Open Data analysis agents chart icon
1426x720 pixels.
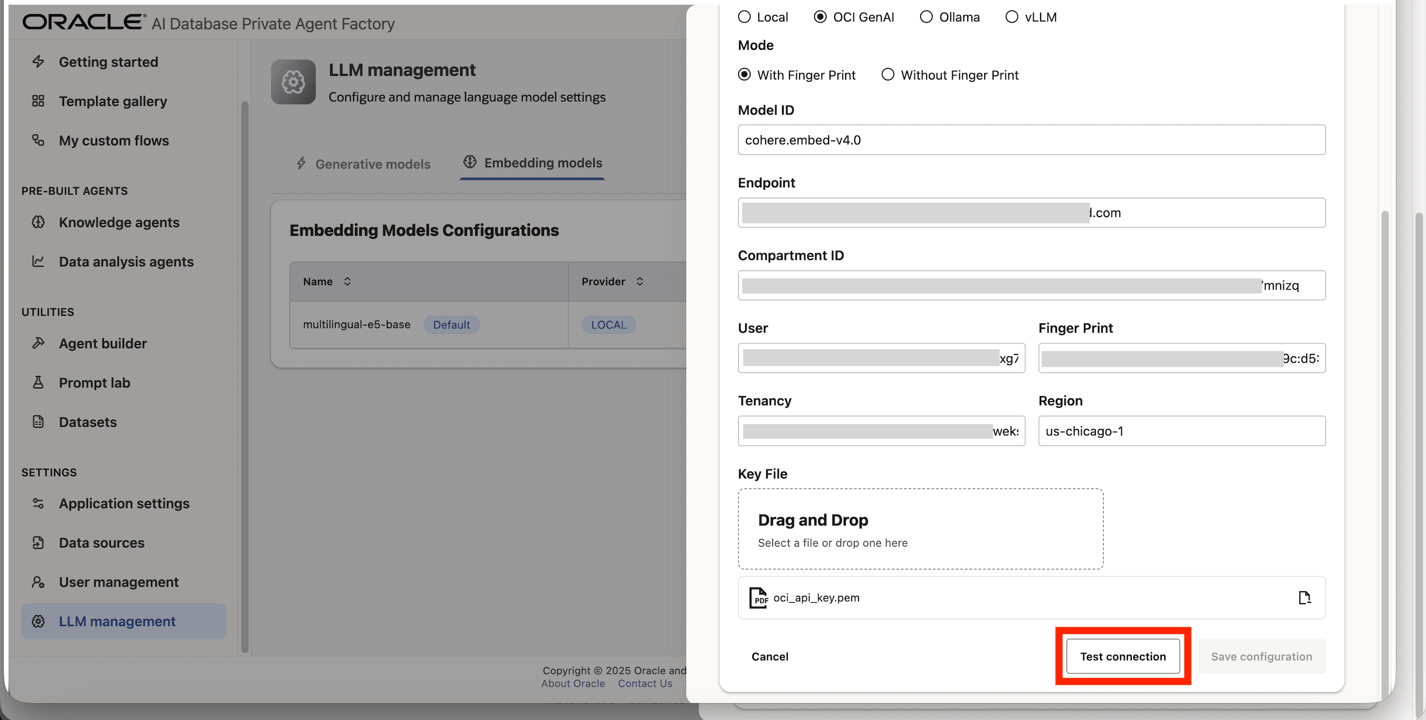tap(38, 262)
